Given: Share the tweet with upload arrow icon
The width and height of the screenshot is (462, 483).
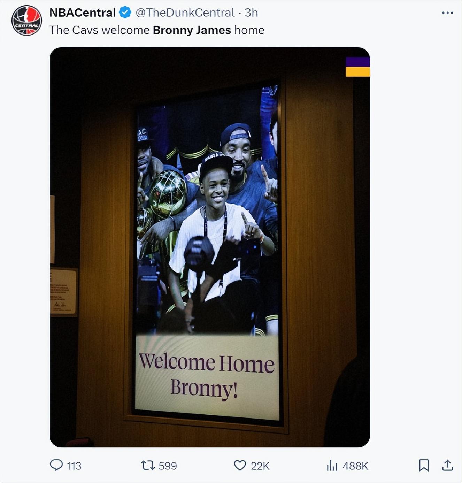Looking at the screenshot, I should (447, 465).
